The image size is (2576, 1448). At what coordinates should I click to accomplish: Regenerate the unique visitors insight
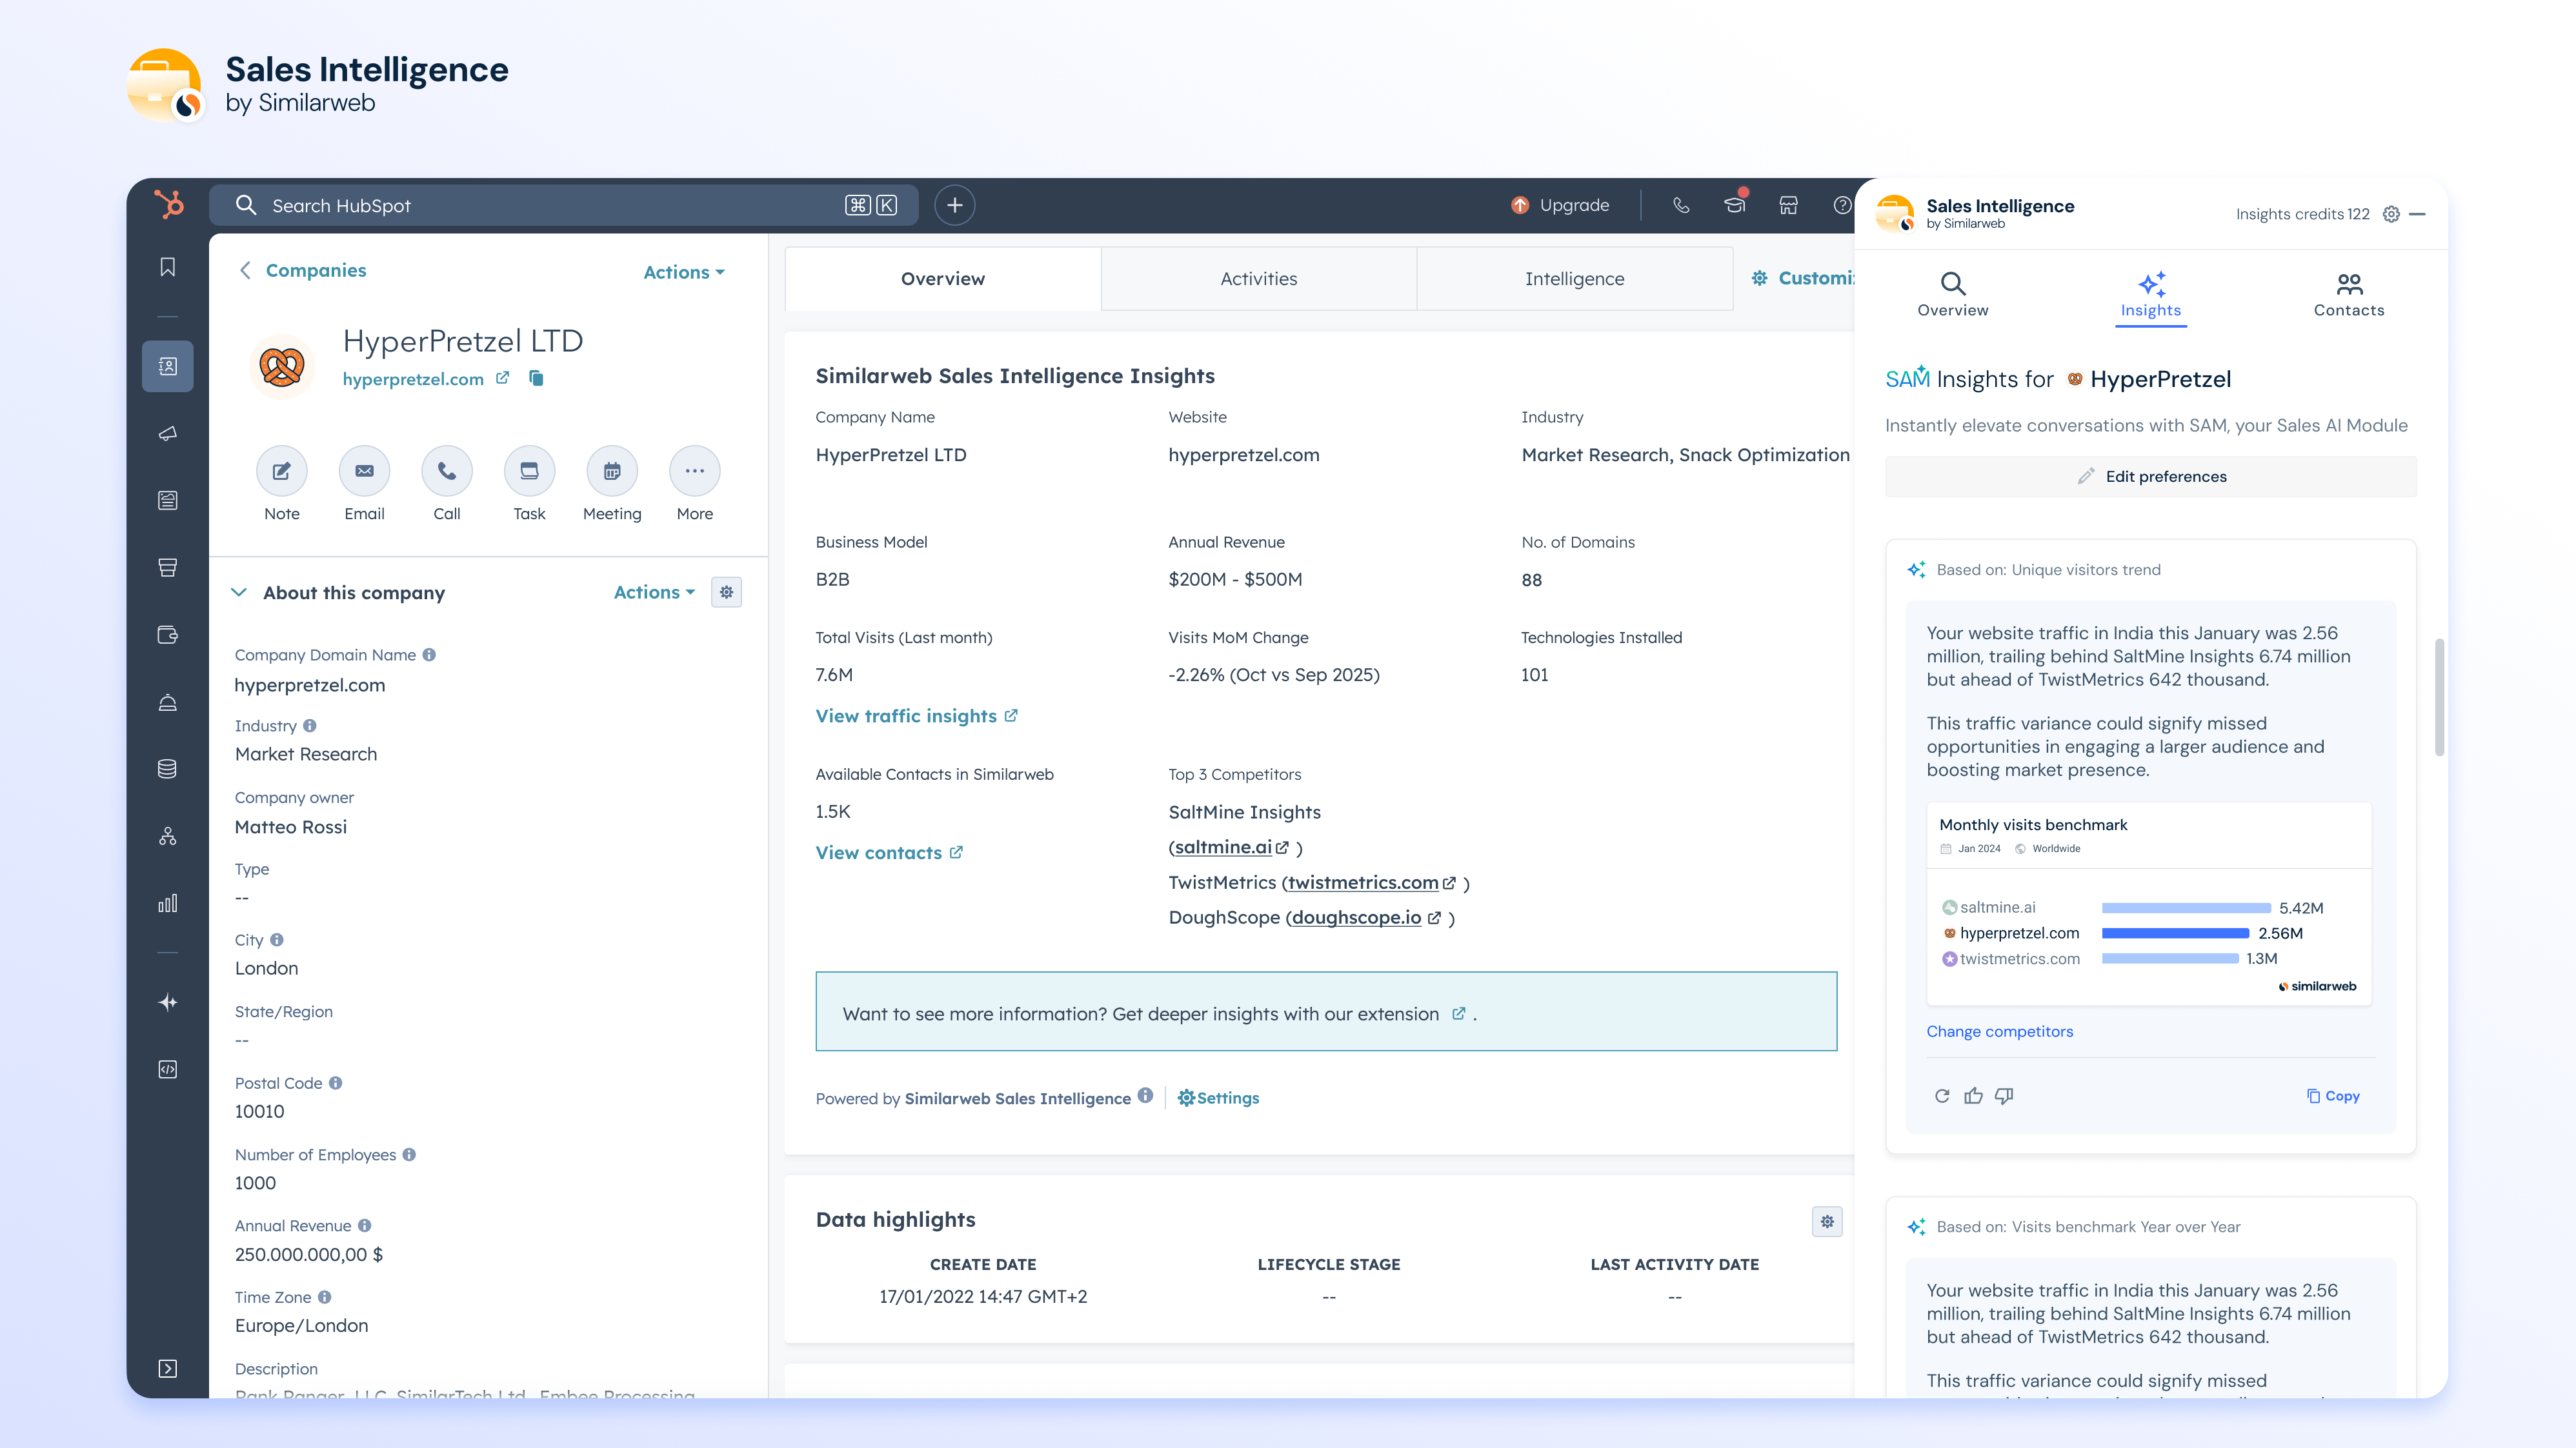click(1942, 1095)
